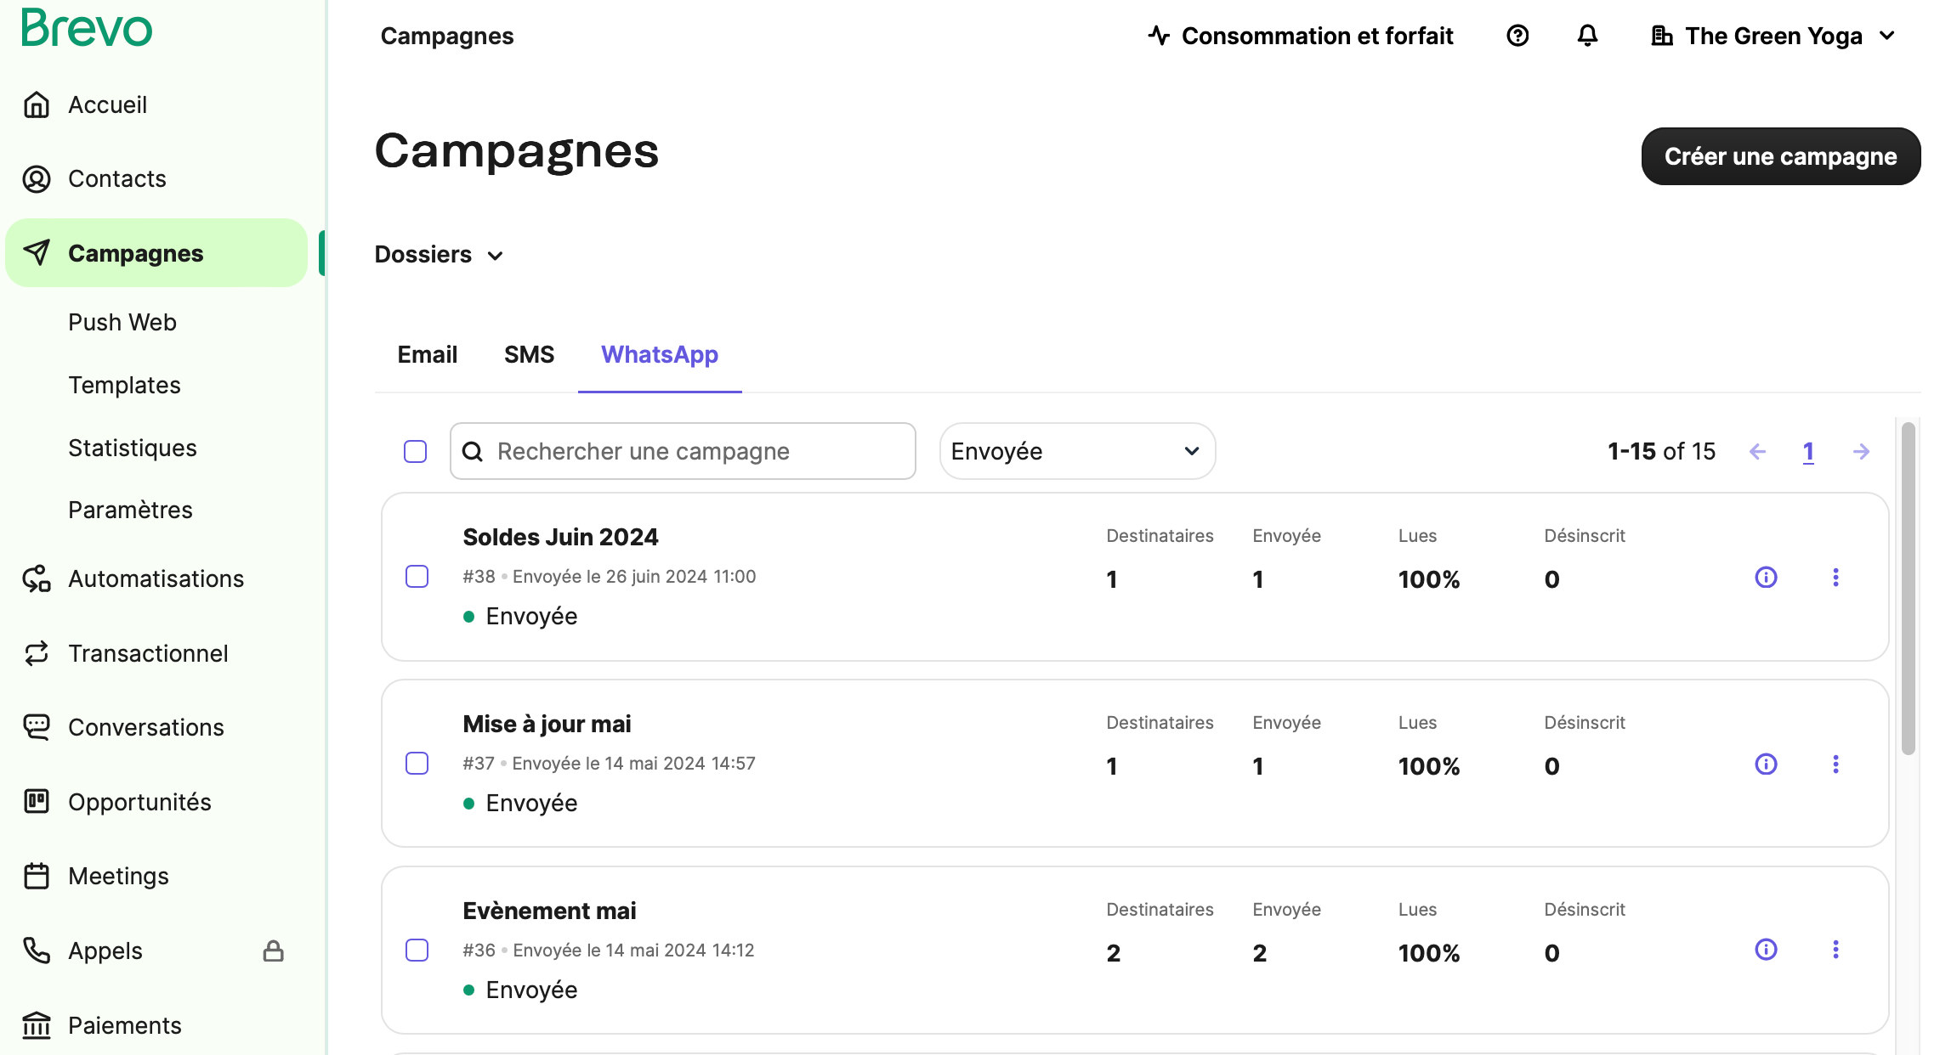Open the Envoyée status filter dropdown
The image size is (1940, 1055).
tap(1076, 452)
